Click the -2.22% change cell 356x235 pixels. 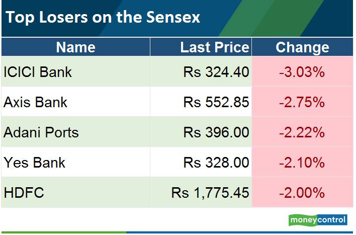click(302, 132)
